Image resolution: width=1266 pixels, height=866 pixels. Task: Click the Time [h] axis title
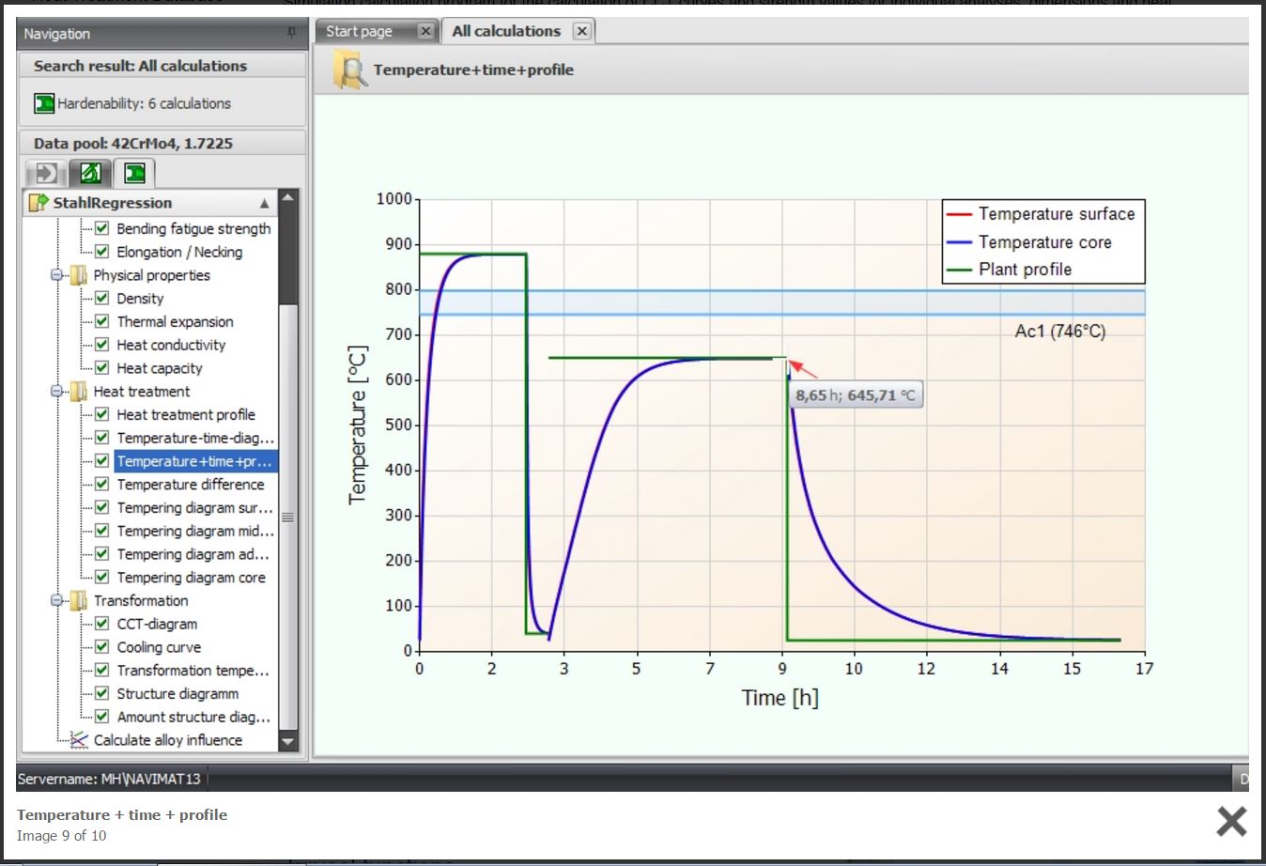click(780, 698)
